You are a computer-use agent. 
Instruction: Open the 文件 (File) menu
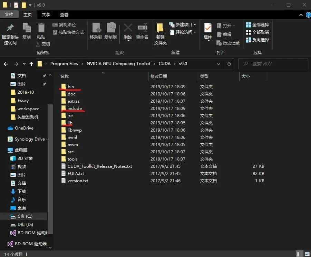tap(10, 14)
